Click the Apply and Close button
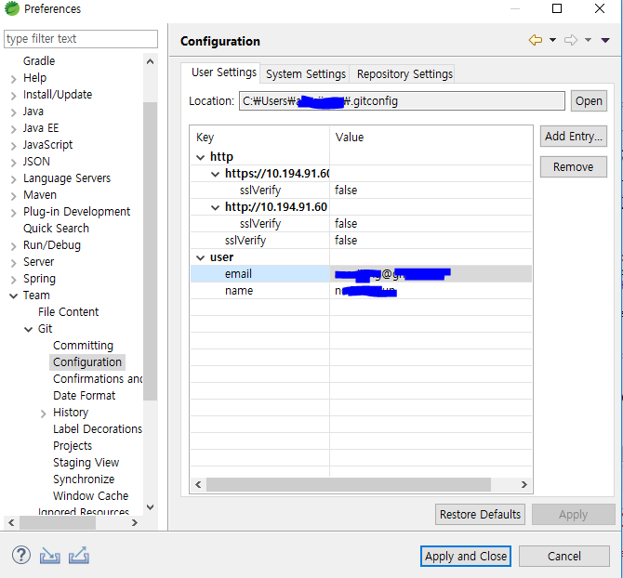The image size is (623, 578). pyautogui.click(x=466, y=557)
